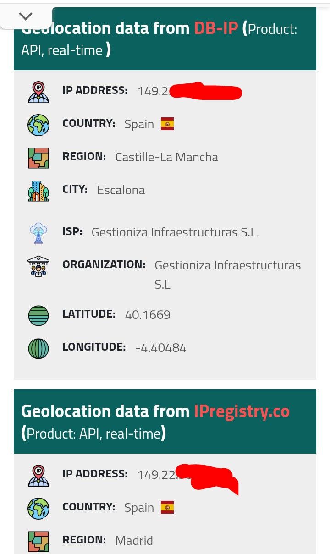Screen dimensions: 330x554
Task: Open the DB-IP link in the header
Action: (x=216, y=28)
